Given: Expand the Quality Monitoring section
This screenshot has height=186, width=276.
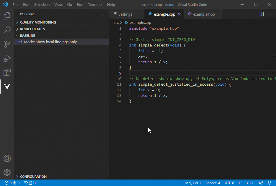Looking at the screenshot, I should click(x=38, y=22).
